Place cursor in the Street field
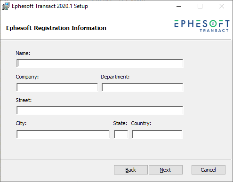Image resolution: width=233 pixels, height=182 pixels. click(x=100, y=110)
